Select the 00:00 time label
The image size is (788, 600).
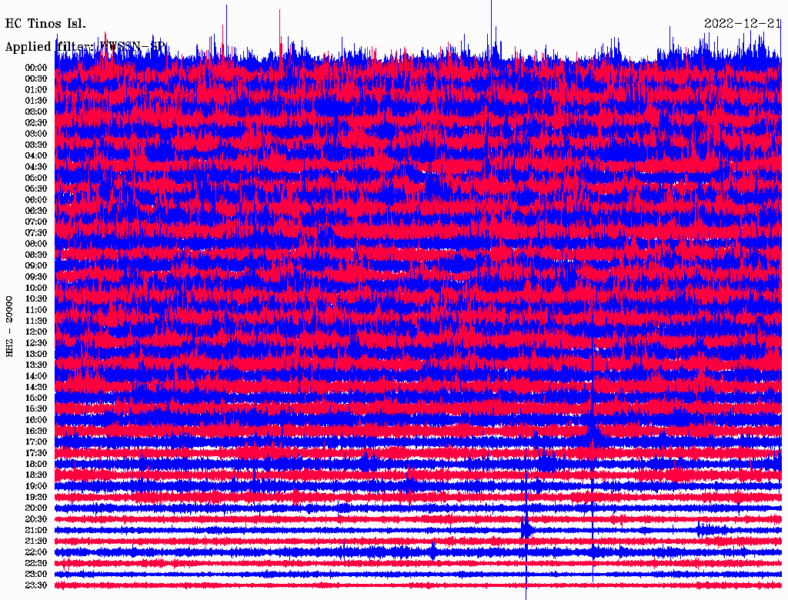click(36, 68)
